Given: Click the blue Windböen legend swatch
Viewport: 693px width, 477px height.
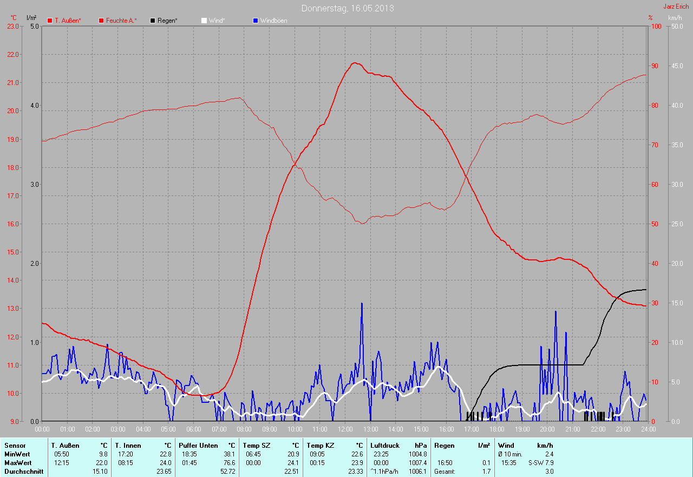Looking at the screenshot, I should (256, 21).
